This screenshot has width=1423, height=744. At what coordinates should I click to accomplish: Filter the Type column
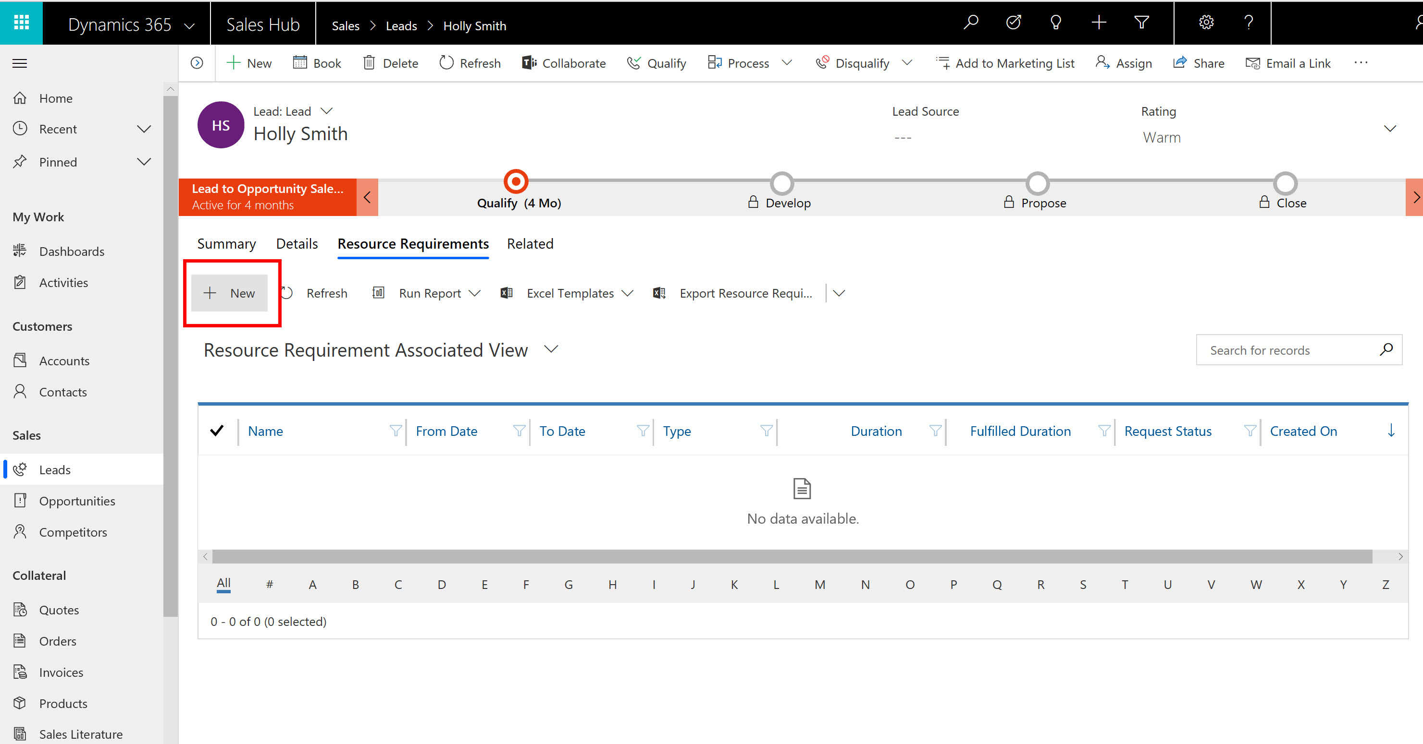pyautogui.click(x=767, y=431)
